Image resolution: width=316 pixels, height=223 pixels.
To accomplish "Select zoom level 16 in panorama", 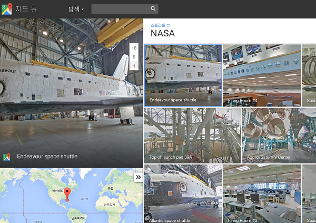I will point(134,48).
